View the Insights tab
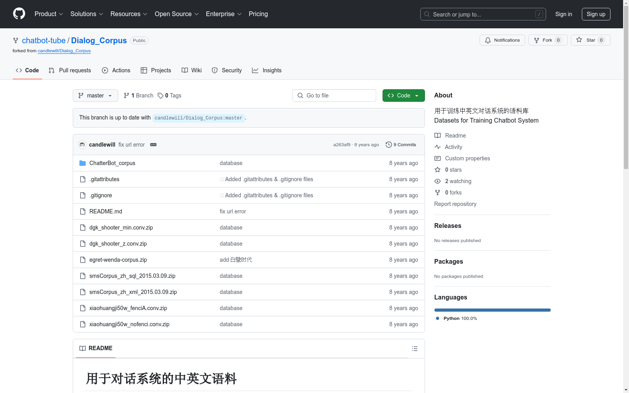Viewport: 629px width, 393px height. click(x=267, y=70)
